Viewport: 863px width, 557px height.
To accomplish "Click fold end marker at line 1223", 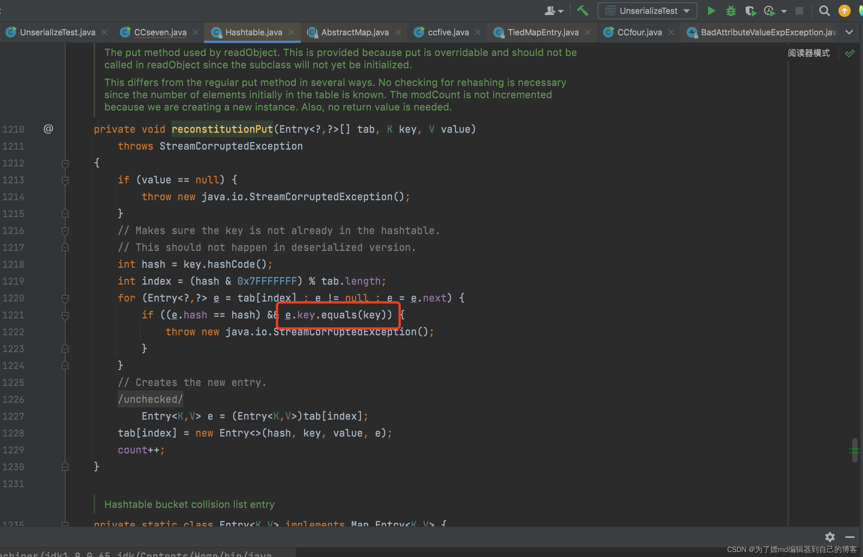I will [65, 349].
